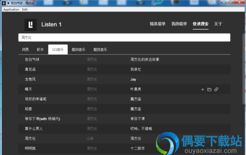Select the 虾米 source tab

pyautogui.click(x=40, y=50)
